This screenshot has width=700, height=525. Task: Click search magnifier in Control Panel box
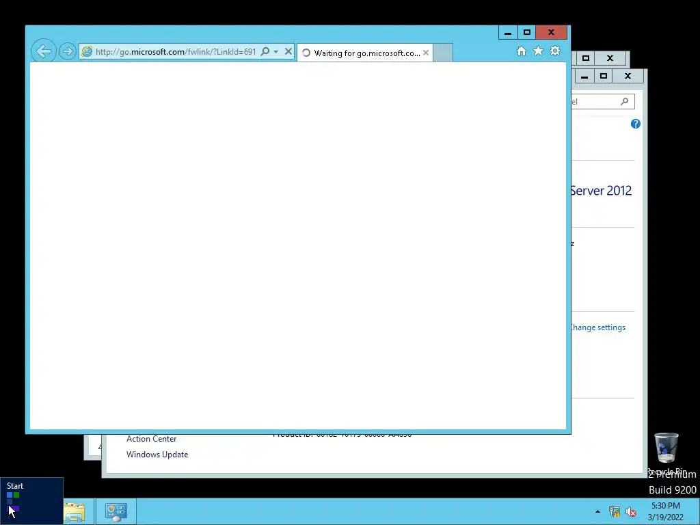coord(625,101)
